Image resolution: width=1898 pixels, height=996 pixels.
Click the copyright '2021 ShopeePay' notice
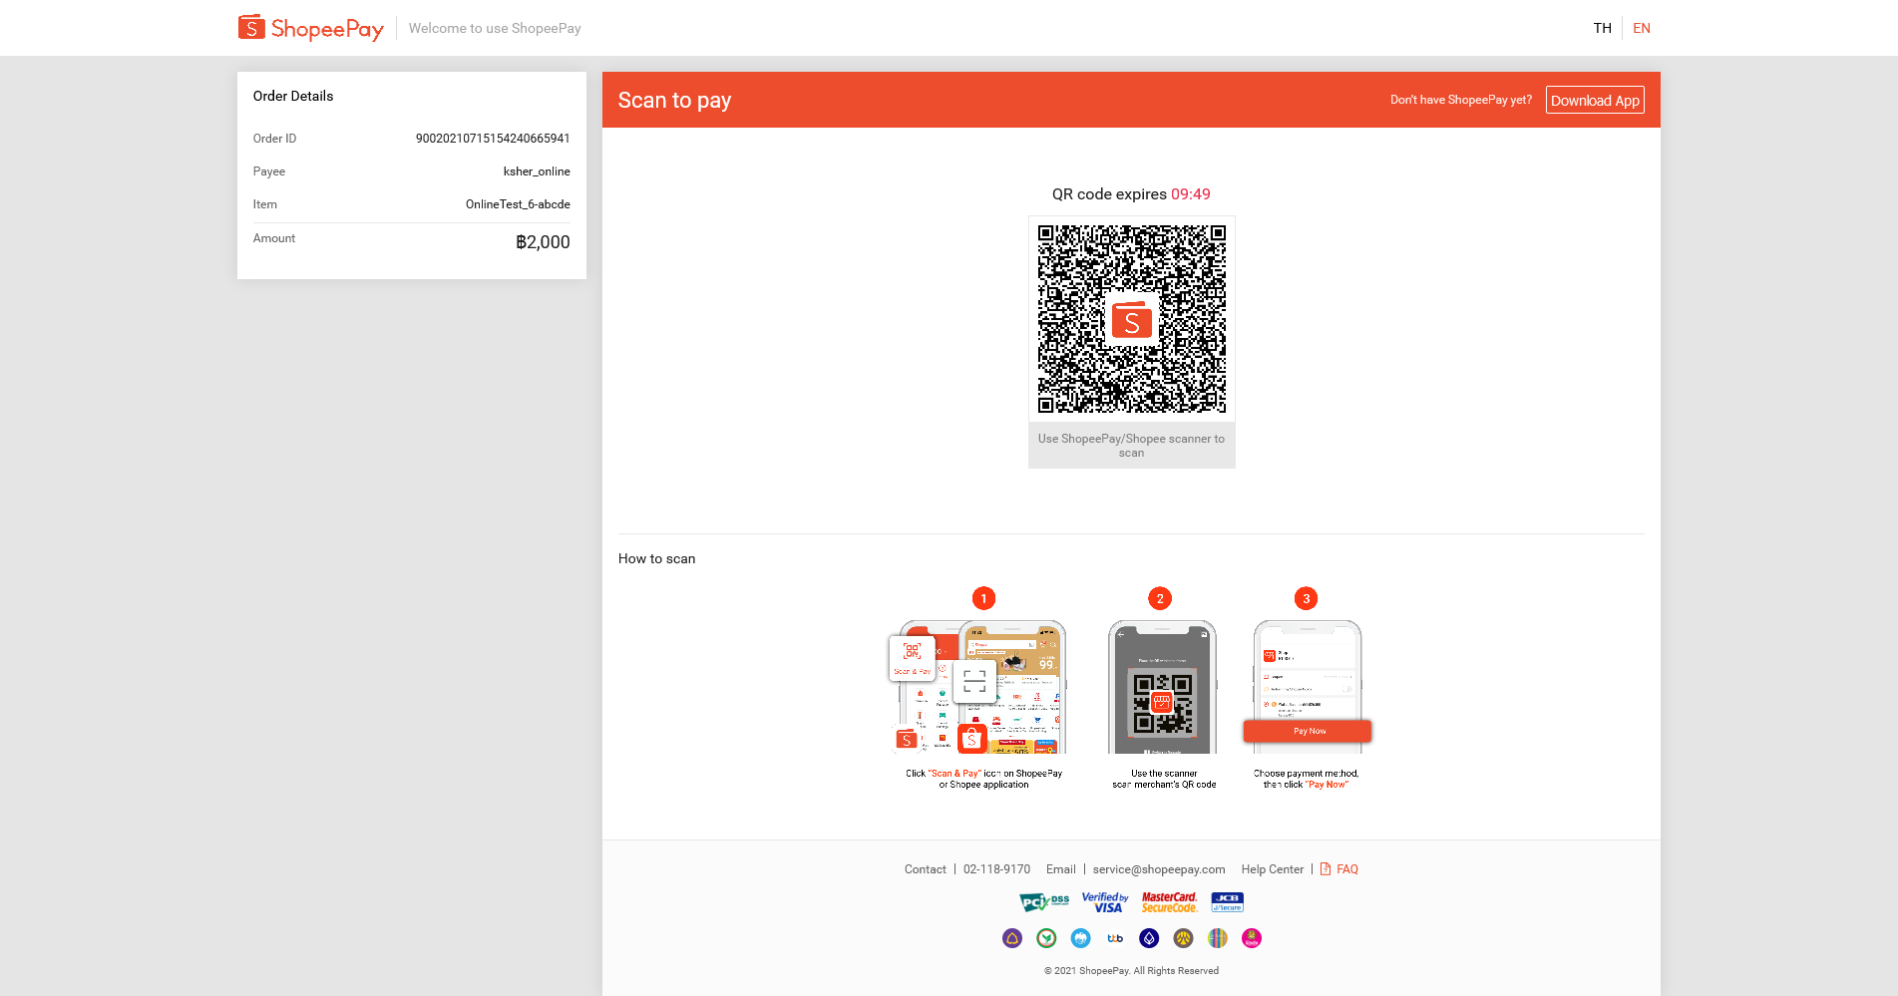click(x=1131, y=971)
